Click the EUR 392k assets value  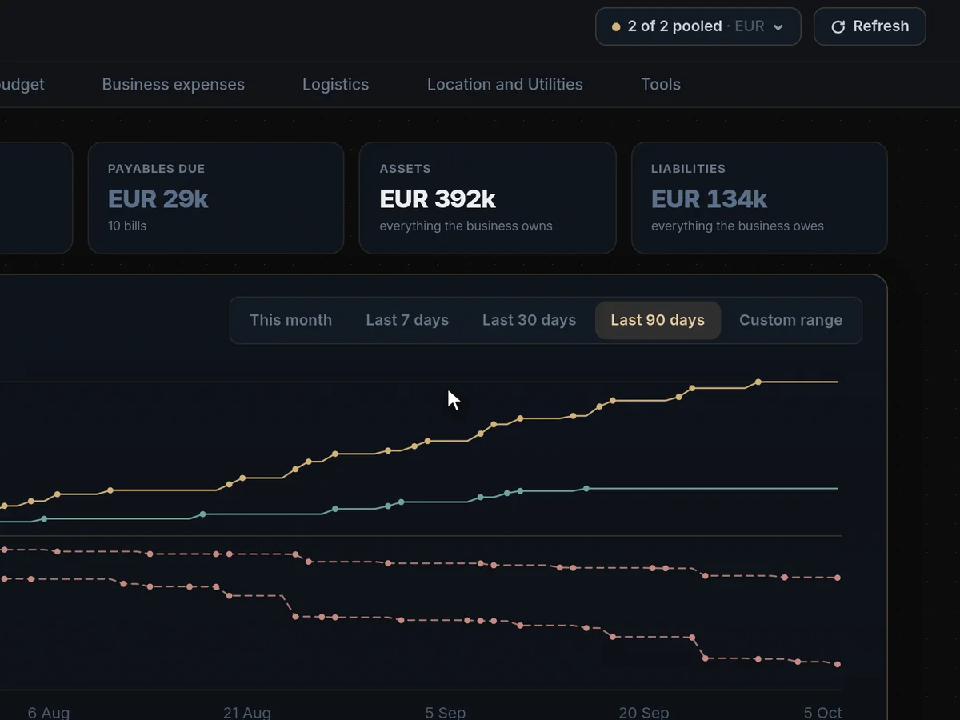point(438,198)
